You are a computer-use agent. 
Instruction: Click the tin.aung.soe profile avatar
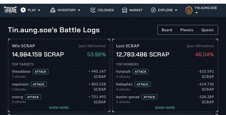click(189, 10)
